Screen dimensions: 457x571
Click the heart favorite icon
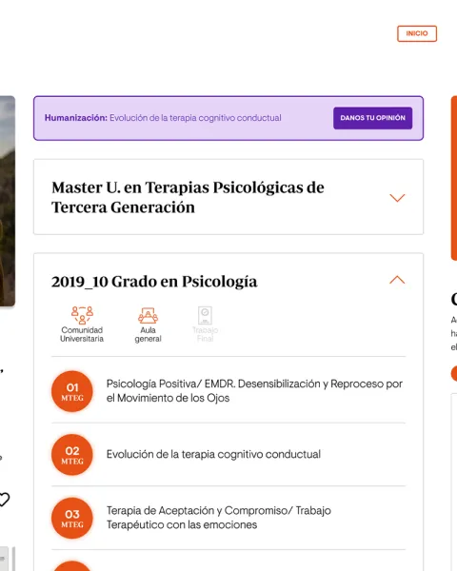[x=4, y=500]
